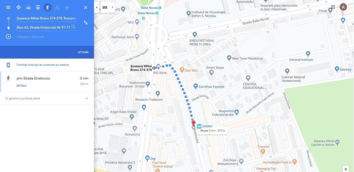Viewport: 354px width, 172px height.
Task: Open the hamburger main menu
Action: [x=8, y=7]
